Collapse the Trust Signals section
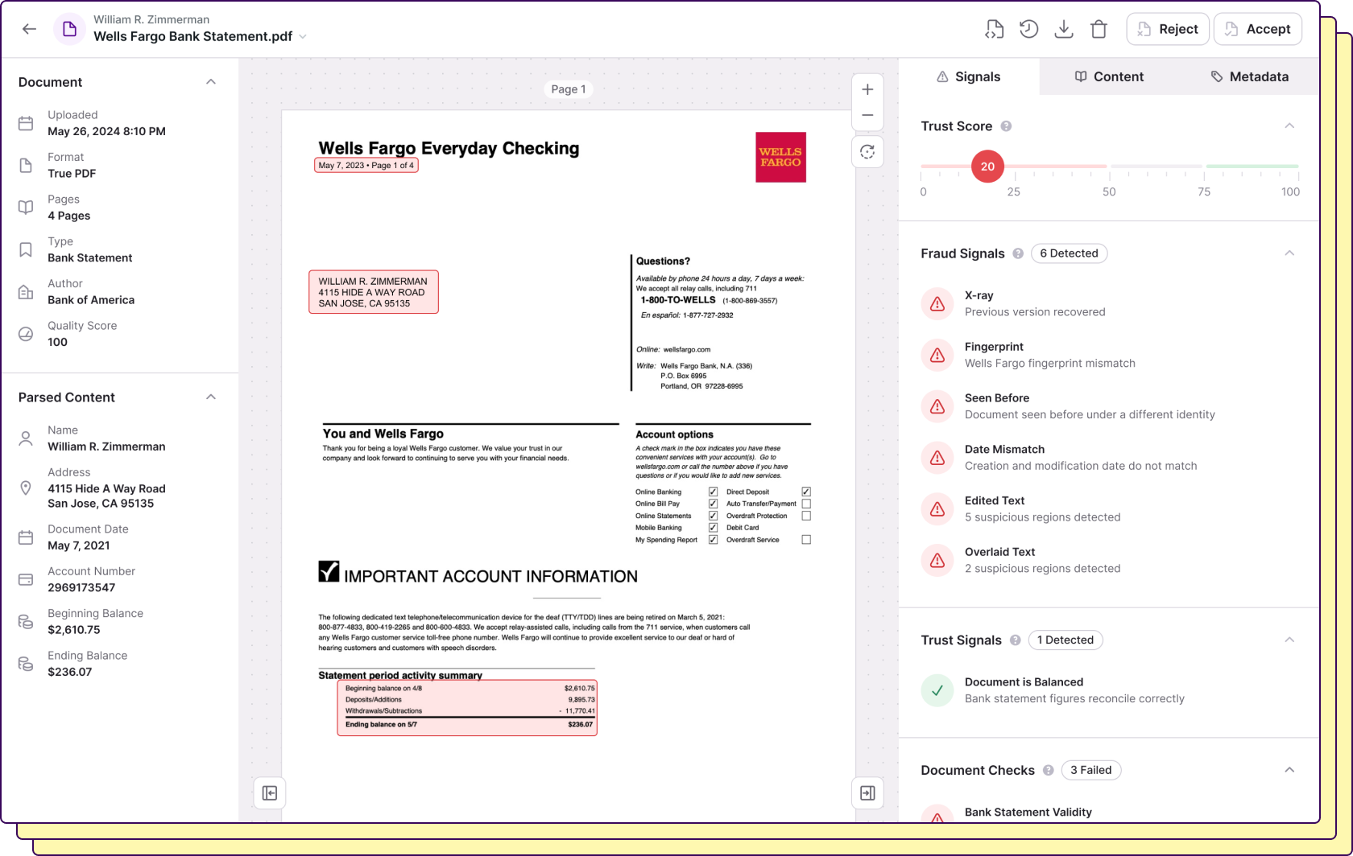 coord(1289,640)
